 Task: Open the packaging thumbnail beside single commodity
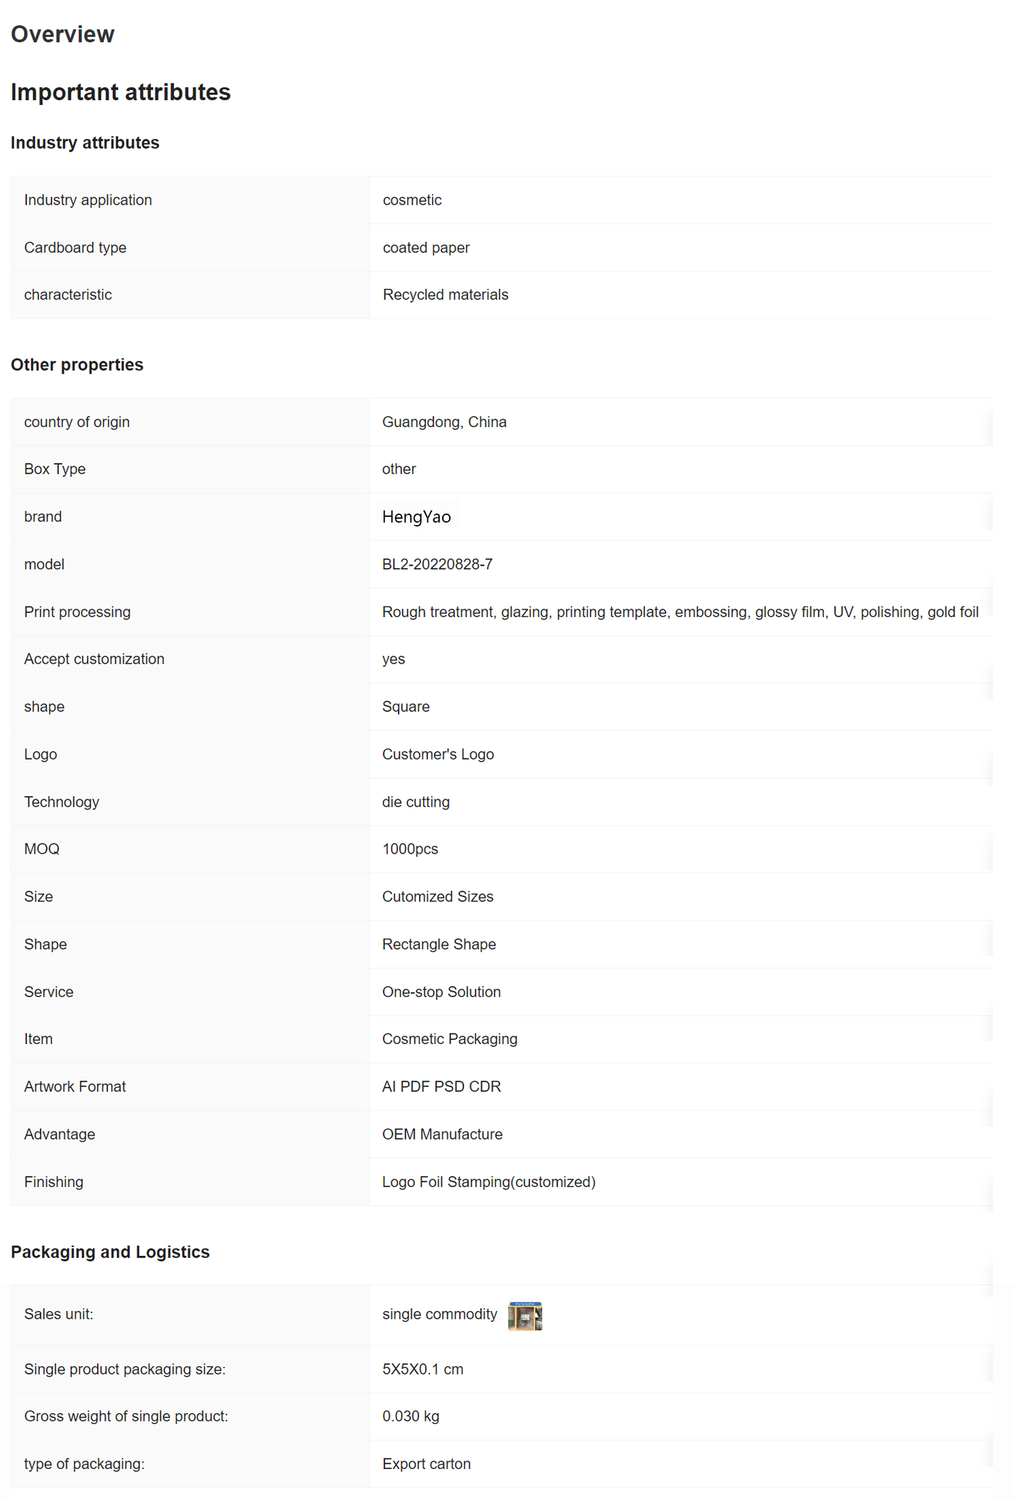(525, 1315)
